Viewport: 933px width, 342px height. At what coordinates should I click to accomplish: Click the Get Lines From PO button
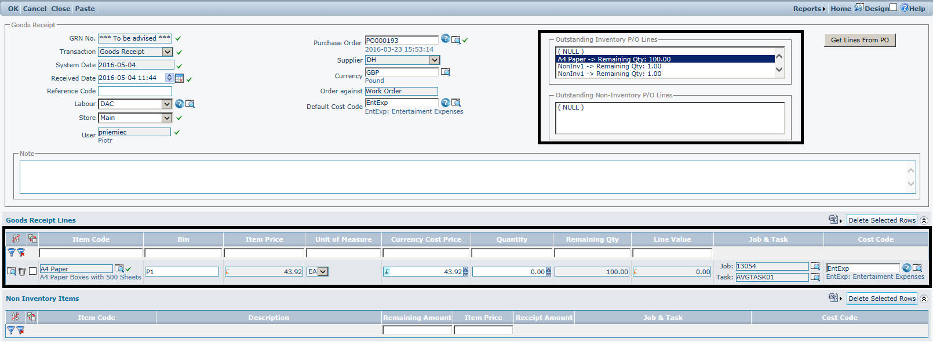click(859, 40)
